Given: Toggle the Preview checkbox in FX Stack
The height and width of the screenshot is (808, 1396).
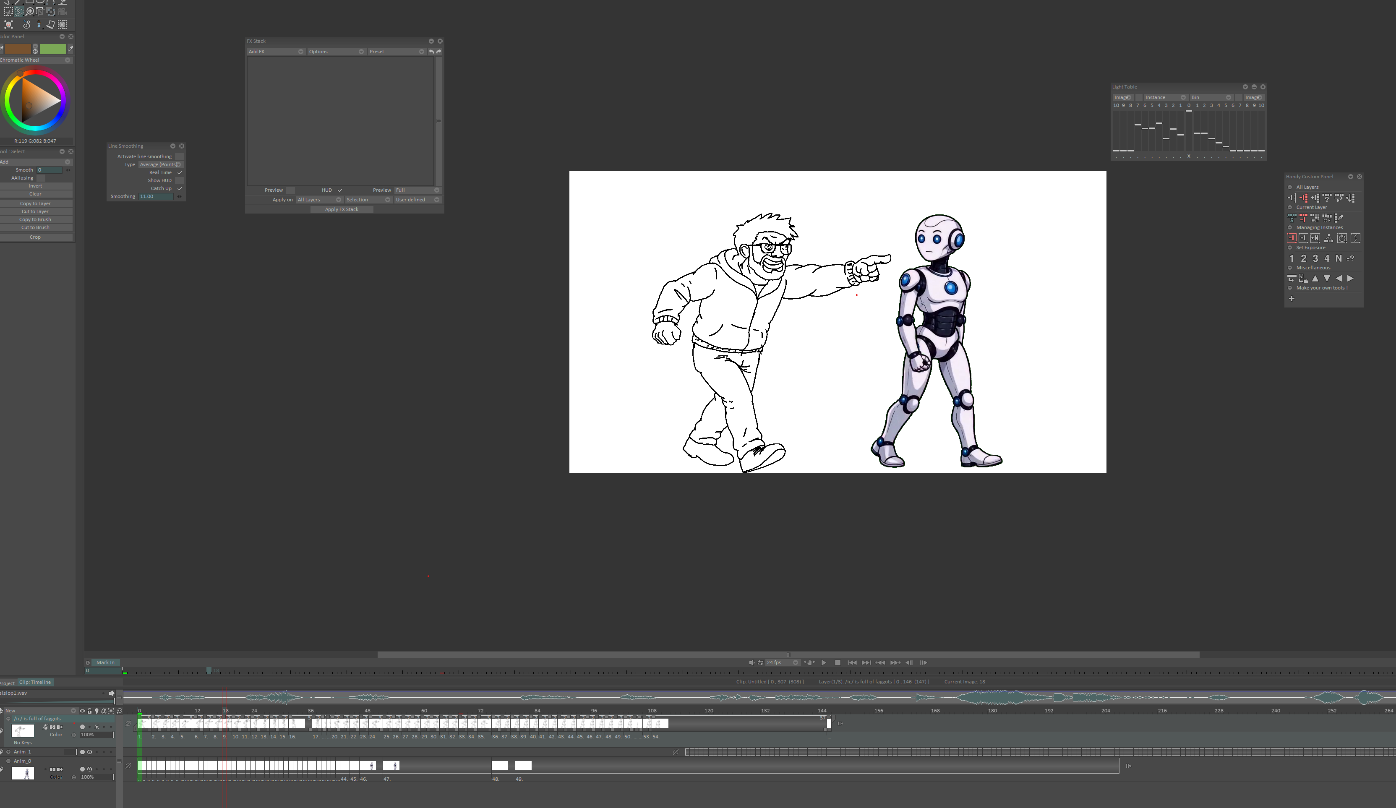Looking at the screenshot, I should pos(290,190).
